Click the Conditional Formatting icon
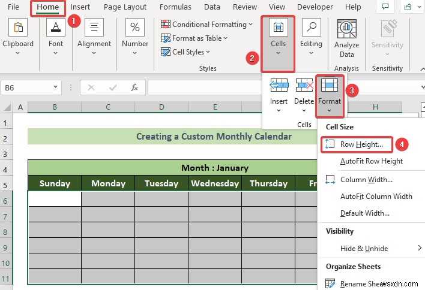This screenshot has width=425, height=290. pyautogui.click(x=166, y=25)
